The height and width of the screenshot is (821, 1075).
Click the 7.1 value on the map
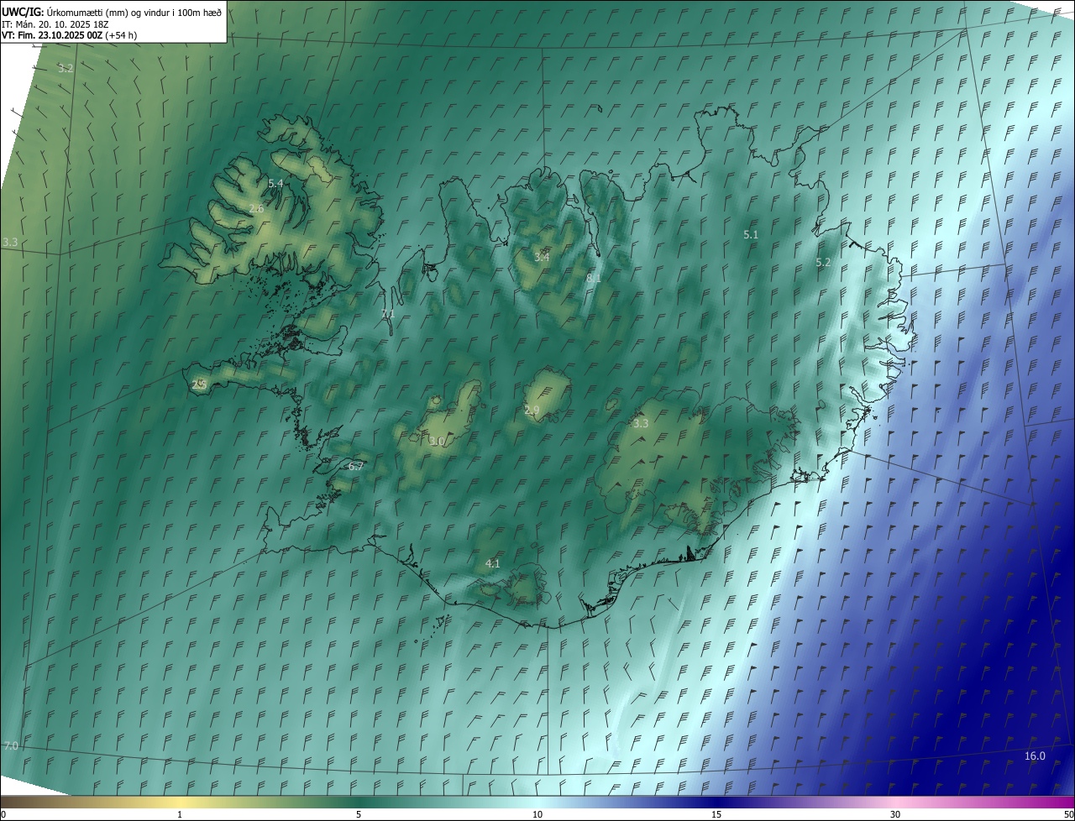[387, 314]
